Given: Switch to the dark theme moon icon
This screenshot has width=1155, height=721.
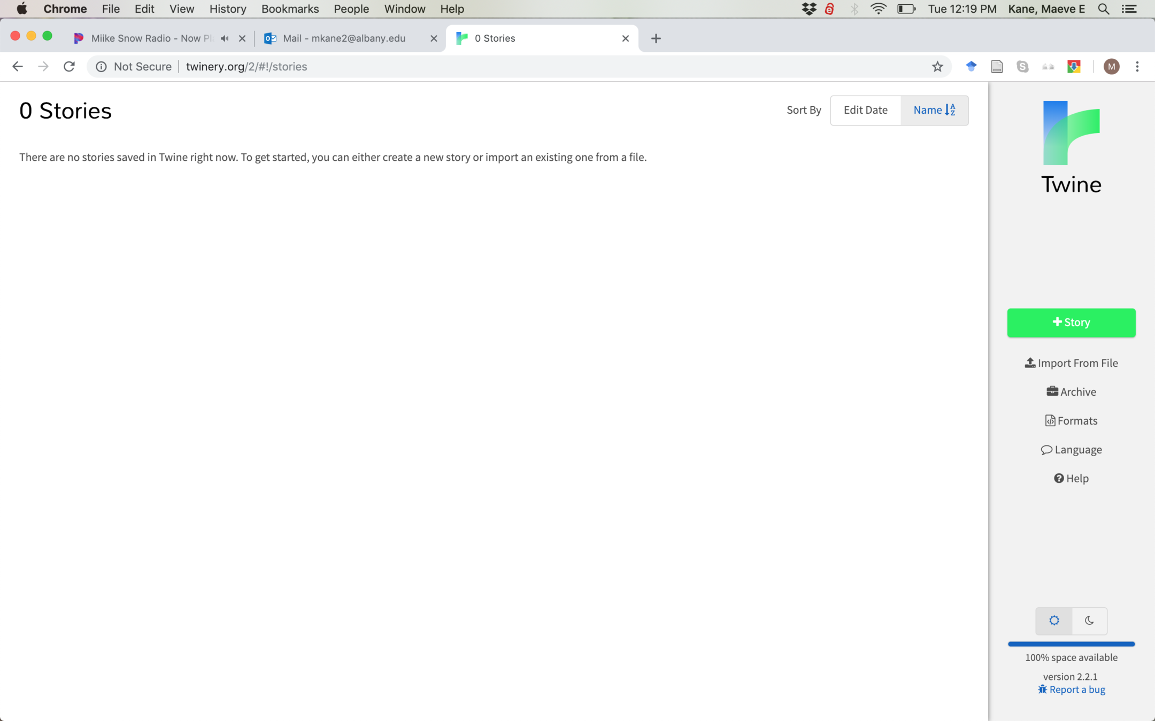Looking at the screenshot, I should pyautogui.click(x=1089, y=621).
